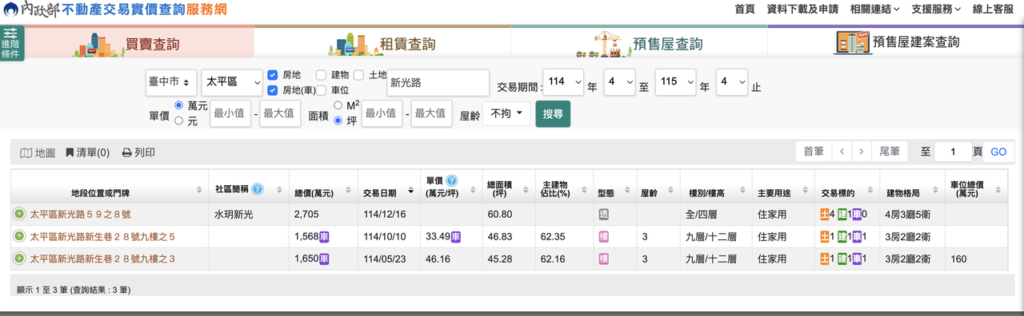1024x316 pixels.
Task: Click the 單價 help question icon
Action: click(x=452, y=181)
